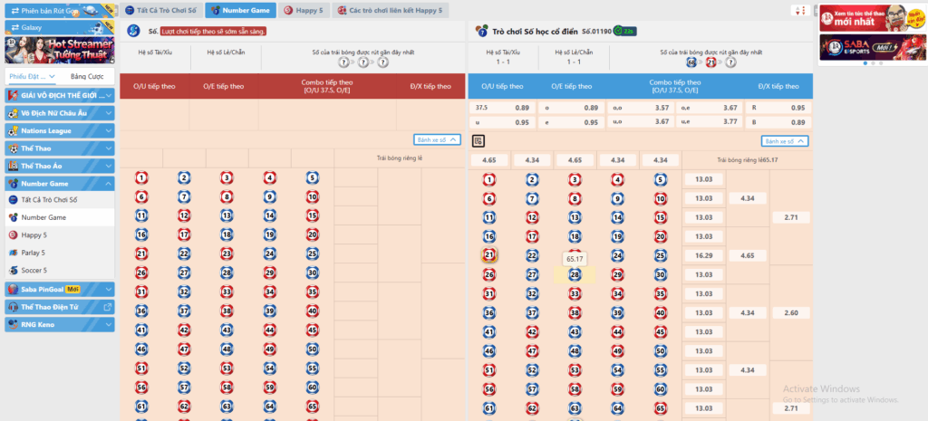Click the Thể Thao Ảo sidebar icon
This screenshot has height=421, width=928.
13,167
